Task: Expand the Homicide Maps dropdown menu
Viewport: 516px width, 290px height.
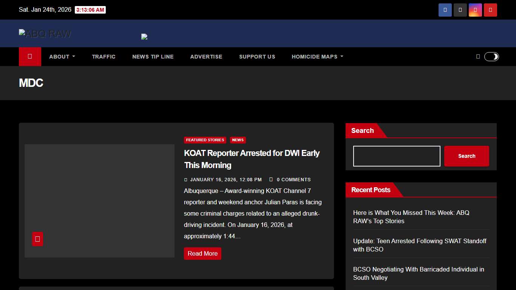Action: [317, 57]
